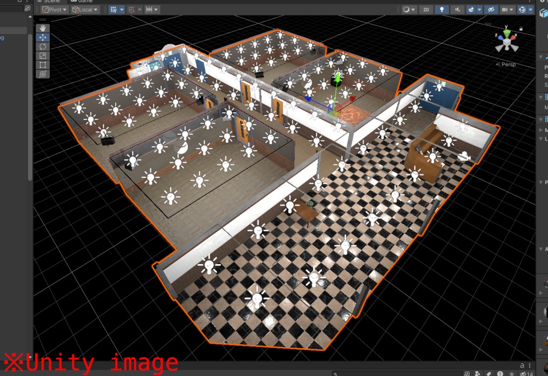Toggle scene lighting lightbulb button
The image size is (548, 376).
pyautogui.click(x=442, y=10)
